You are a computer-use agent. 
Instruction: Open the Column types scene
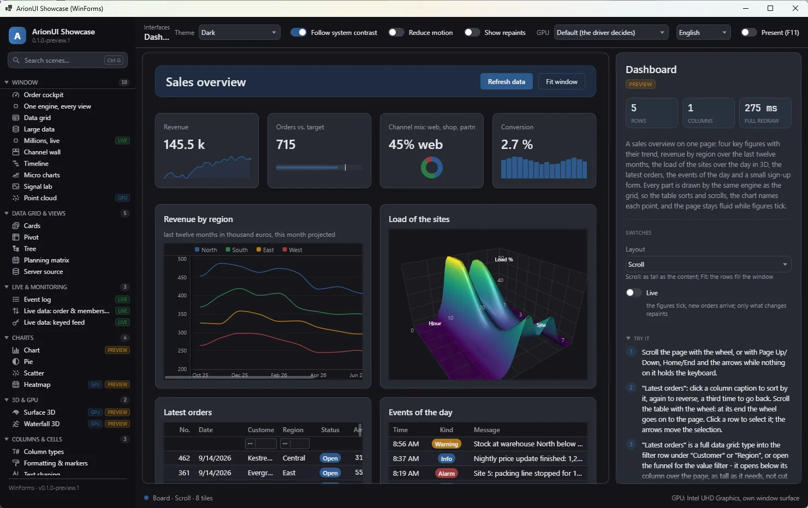pyautogui.click(x=44, y=452)
